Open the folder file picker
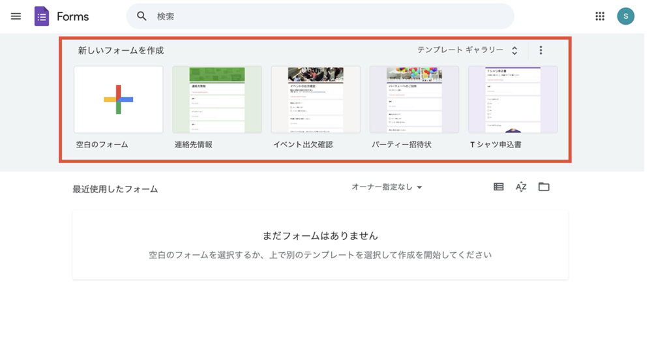This screenshot has width=652, height=341. [544, 187]
